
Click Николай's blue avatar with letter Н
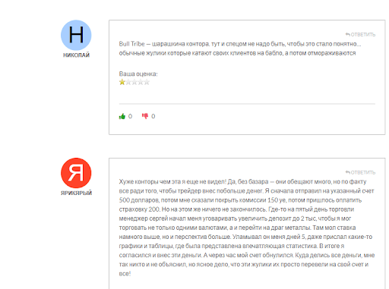click(76, 35)
